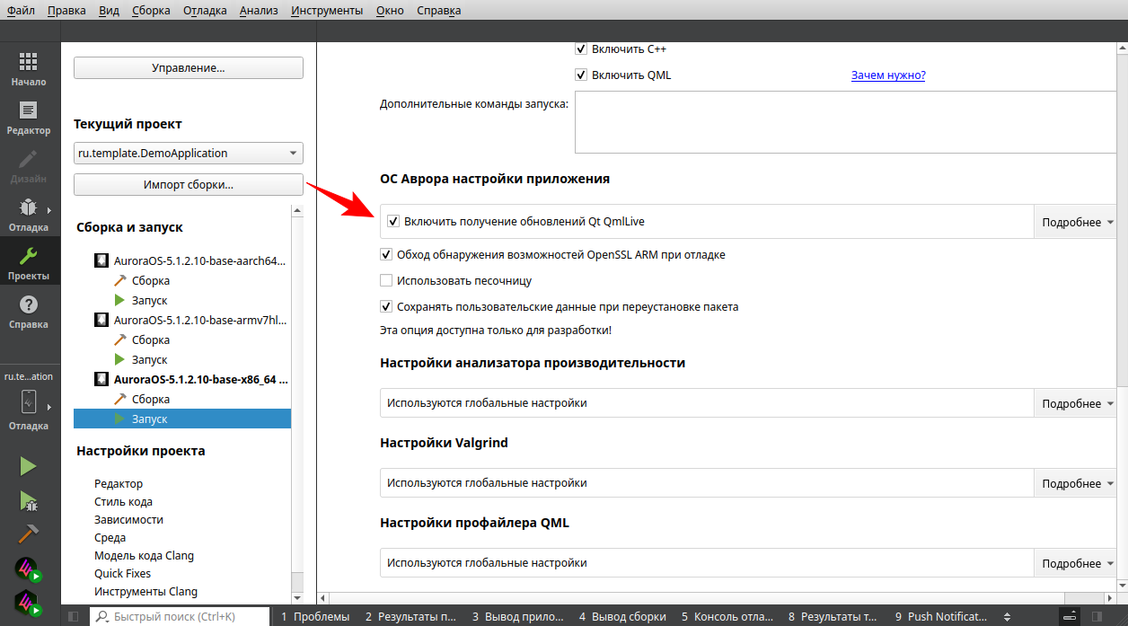Build project using the hammer icon
Screen dimensions: 1128x626
pyautogui.click(x=29, y=533)
